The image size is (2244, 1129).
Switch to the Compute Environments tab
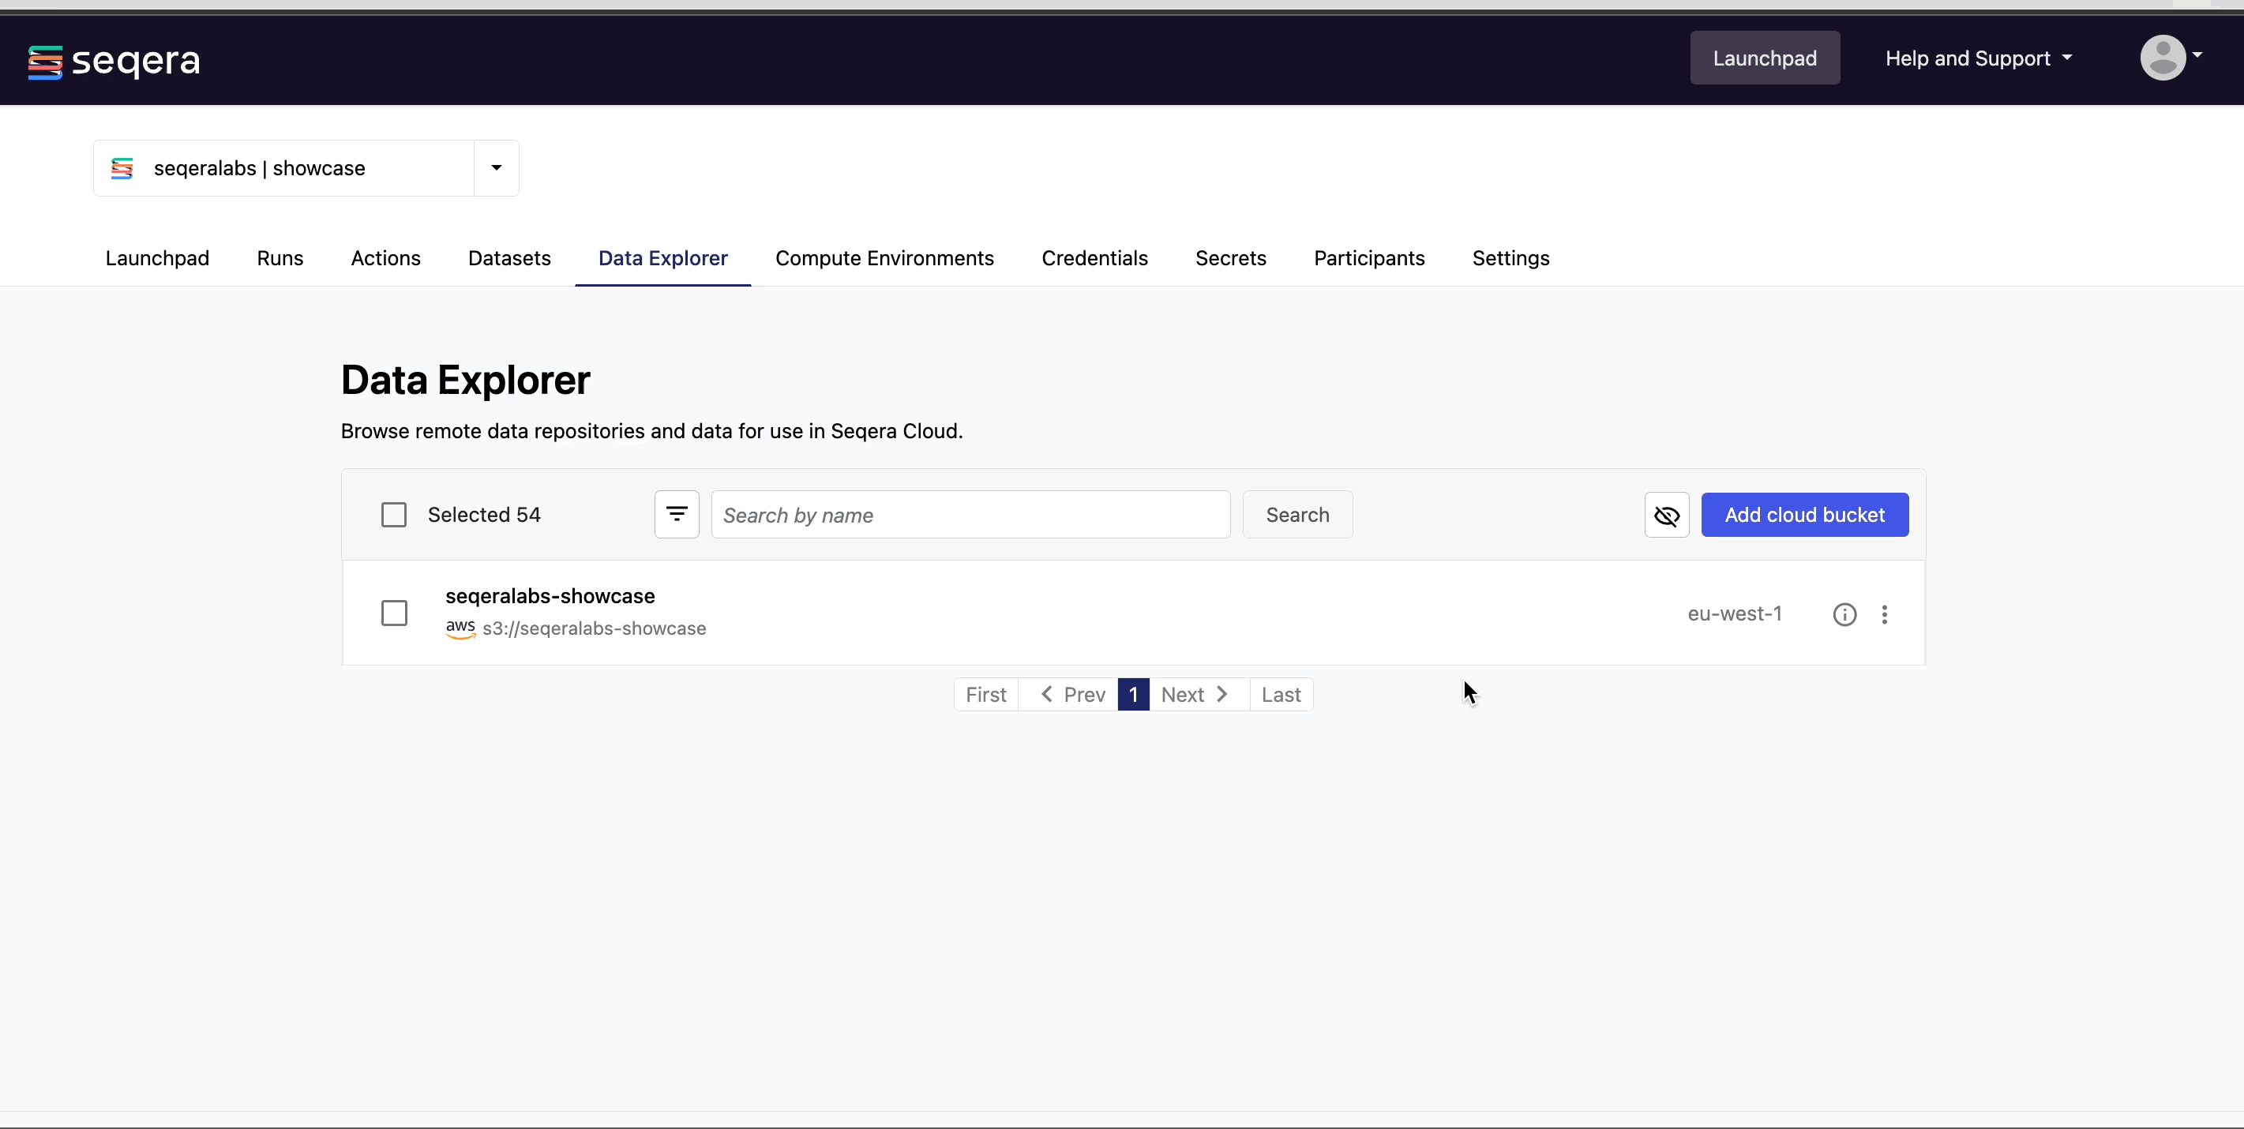(884, 258)
